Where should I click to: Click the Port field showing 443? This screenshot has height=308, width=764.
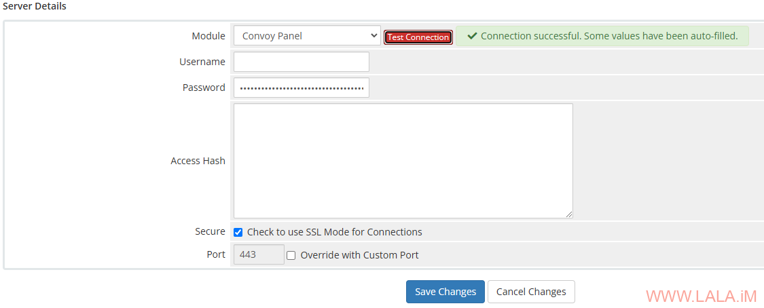(x=259, y=255)
